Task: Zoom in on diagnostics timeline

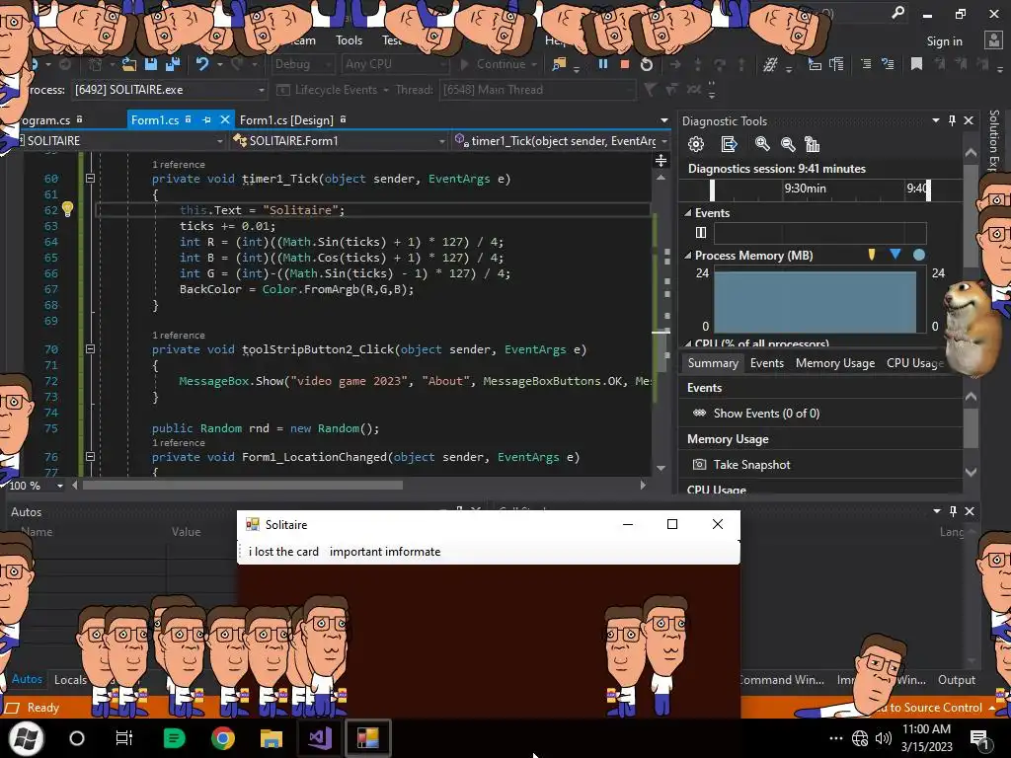Action: coord(762,144)
